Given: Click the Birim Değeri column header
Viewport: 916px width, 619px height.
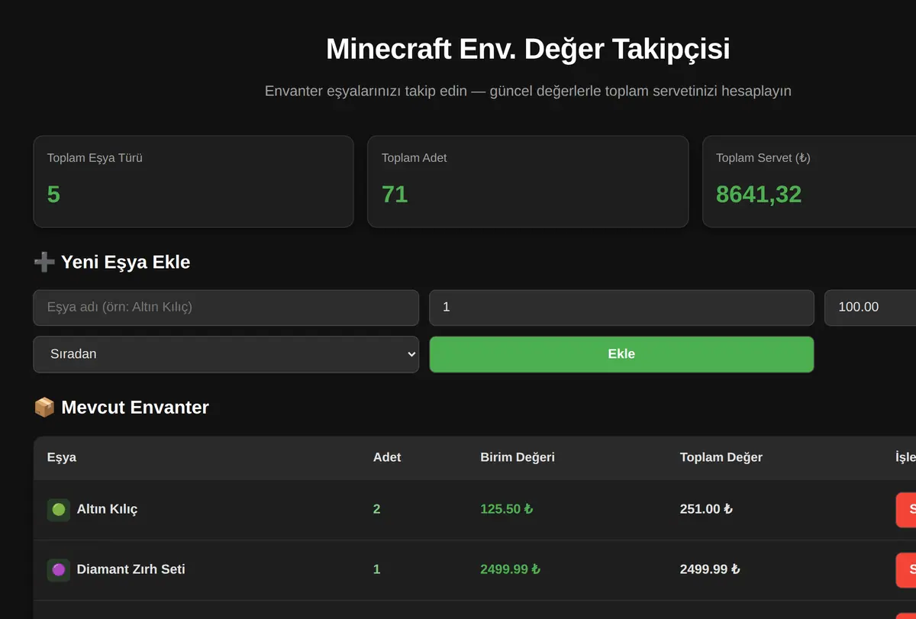Looking at the screenshot, I should pos(518,457).
